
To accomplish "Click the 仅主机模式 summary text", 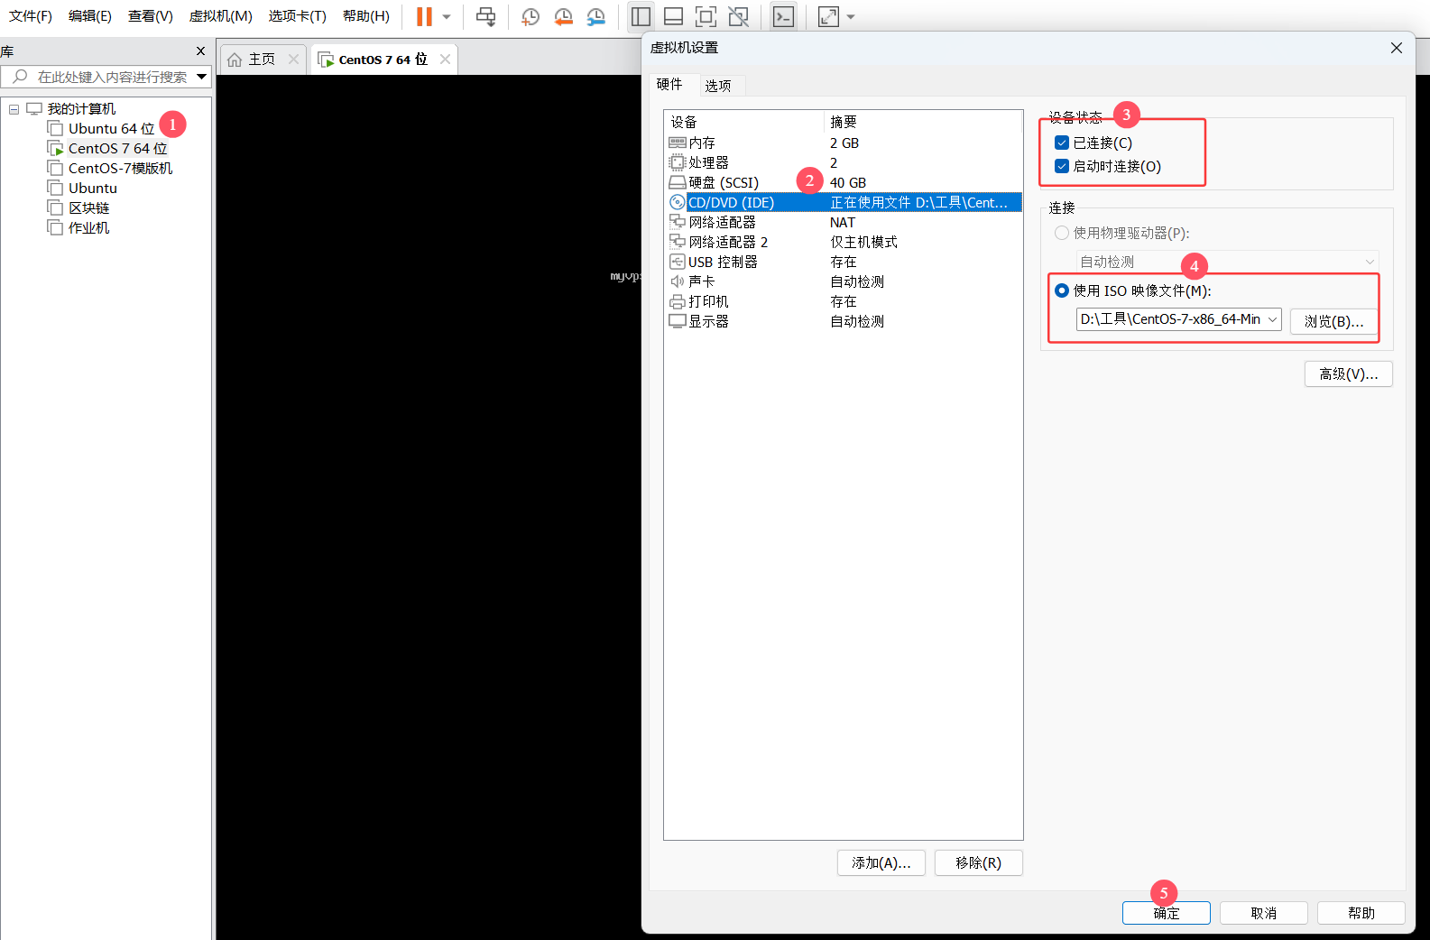I will 863,242.
